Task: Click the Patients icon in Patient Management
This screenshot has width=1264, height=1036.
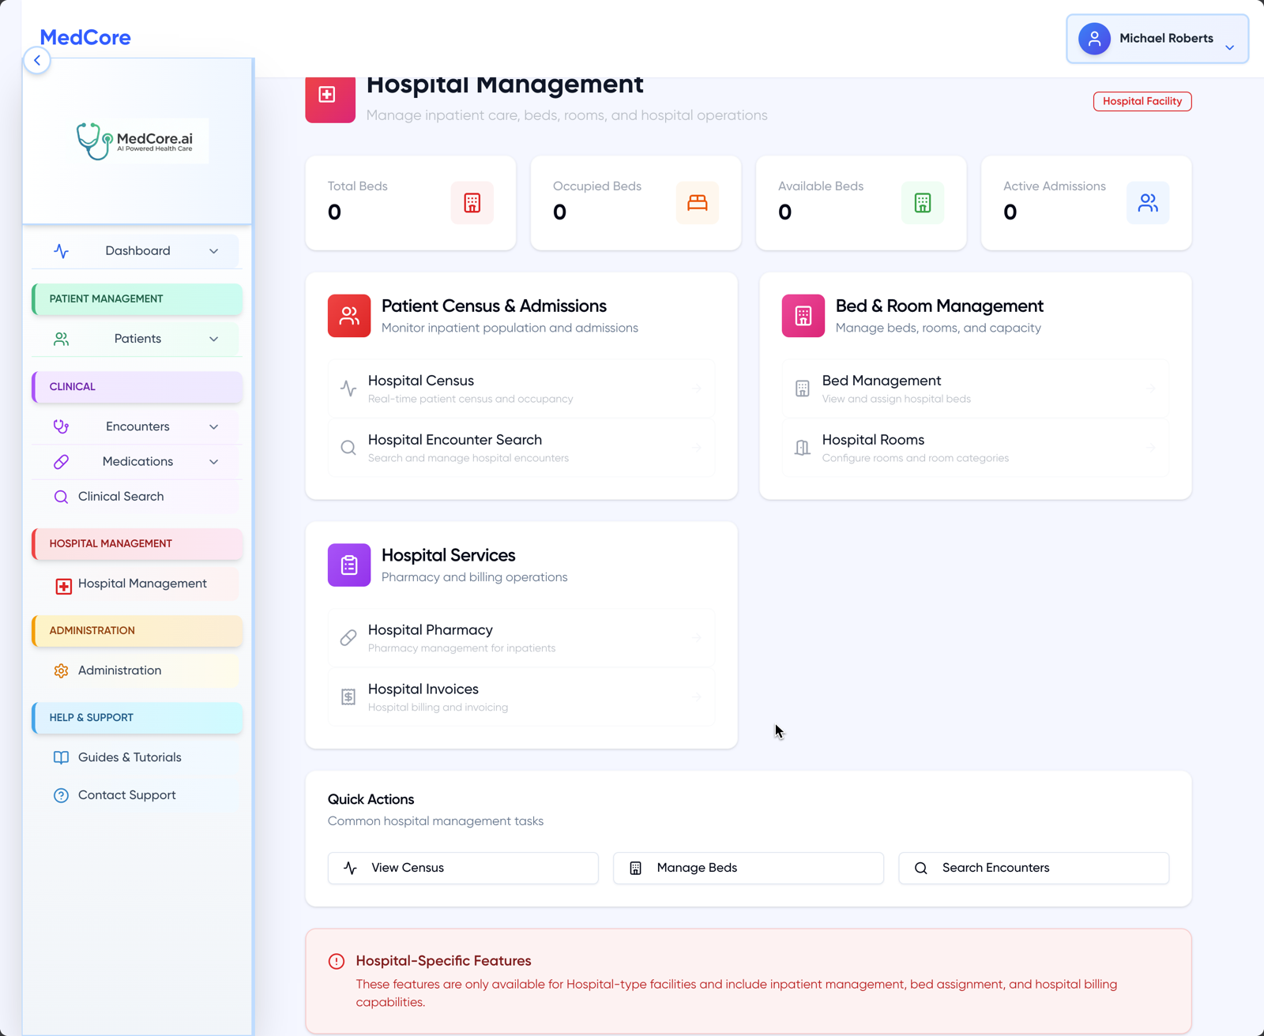Action: 62,339
